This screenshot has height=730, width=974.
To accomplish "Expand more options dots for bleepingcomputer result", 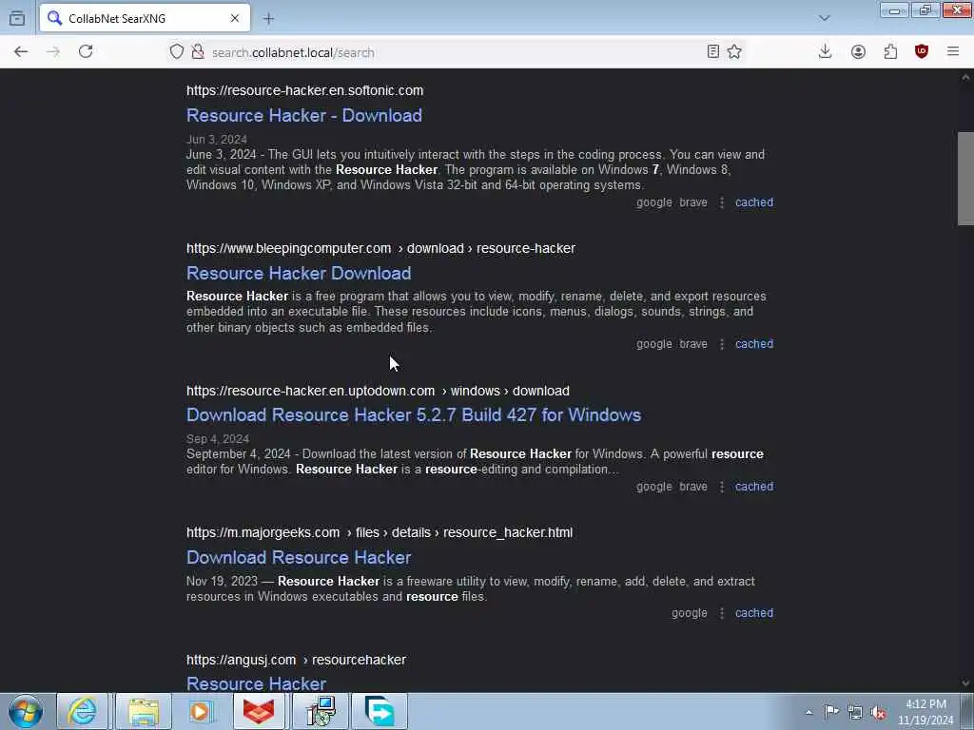I will click(722, 344).
